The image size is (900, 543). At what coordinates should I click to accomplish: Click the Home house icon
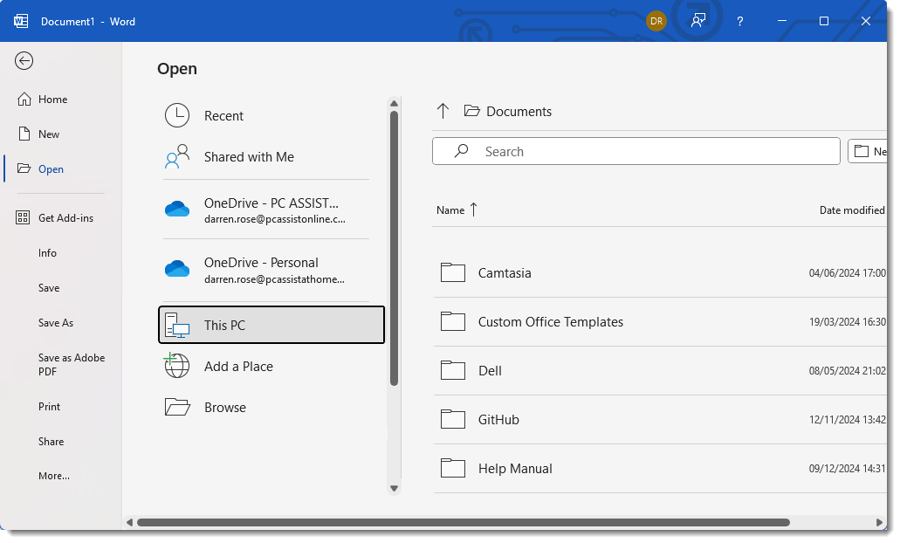[x=24, y=100]
